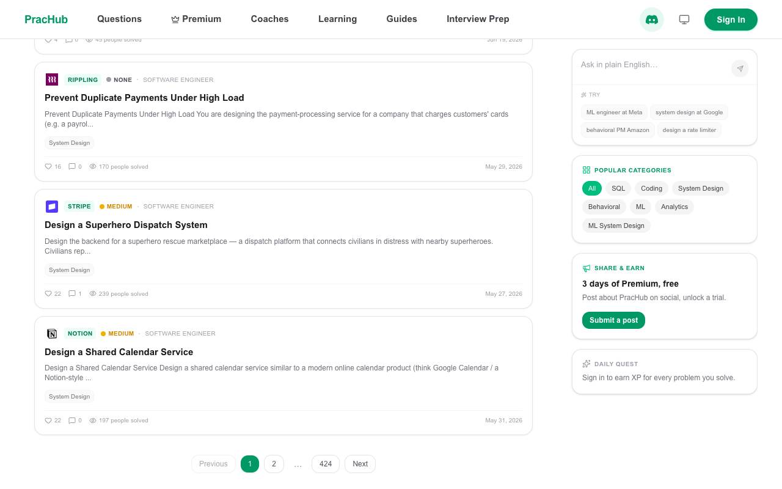782x489 pixels.
Task: Go to the Next page
Action: [x=360, y=464]
